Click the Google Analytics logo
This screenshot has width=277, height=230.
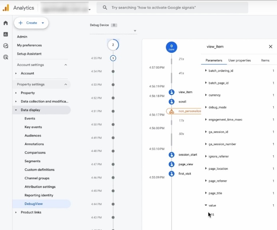(6, 8)
